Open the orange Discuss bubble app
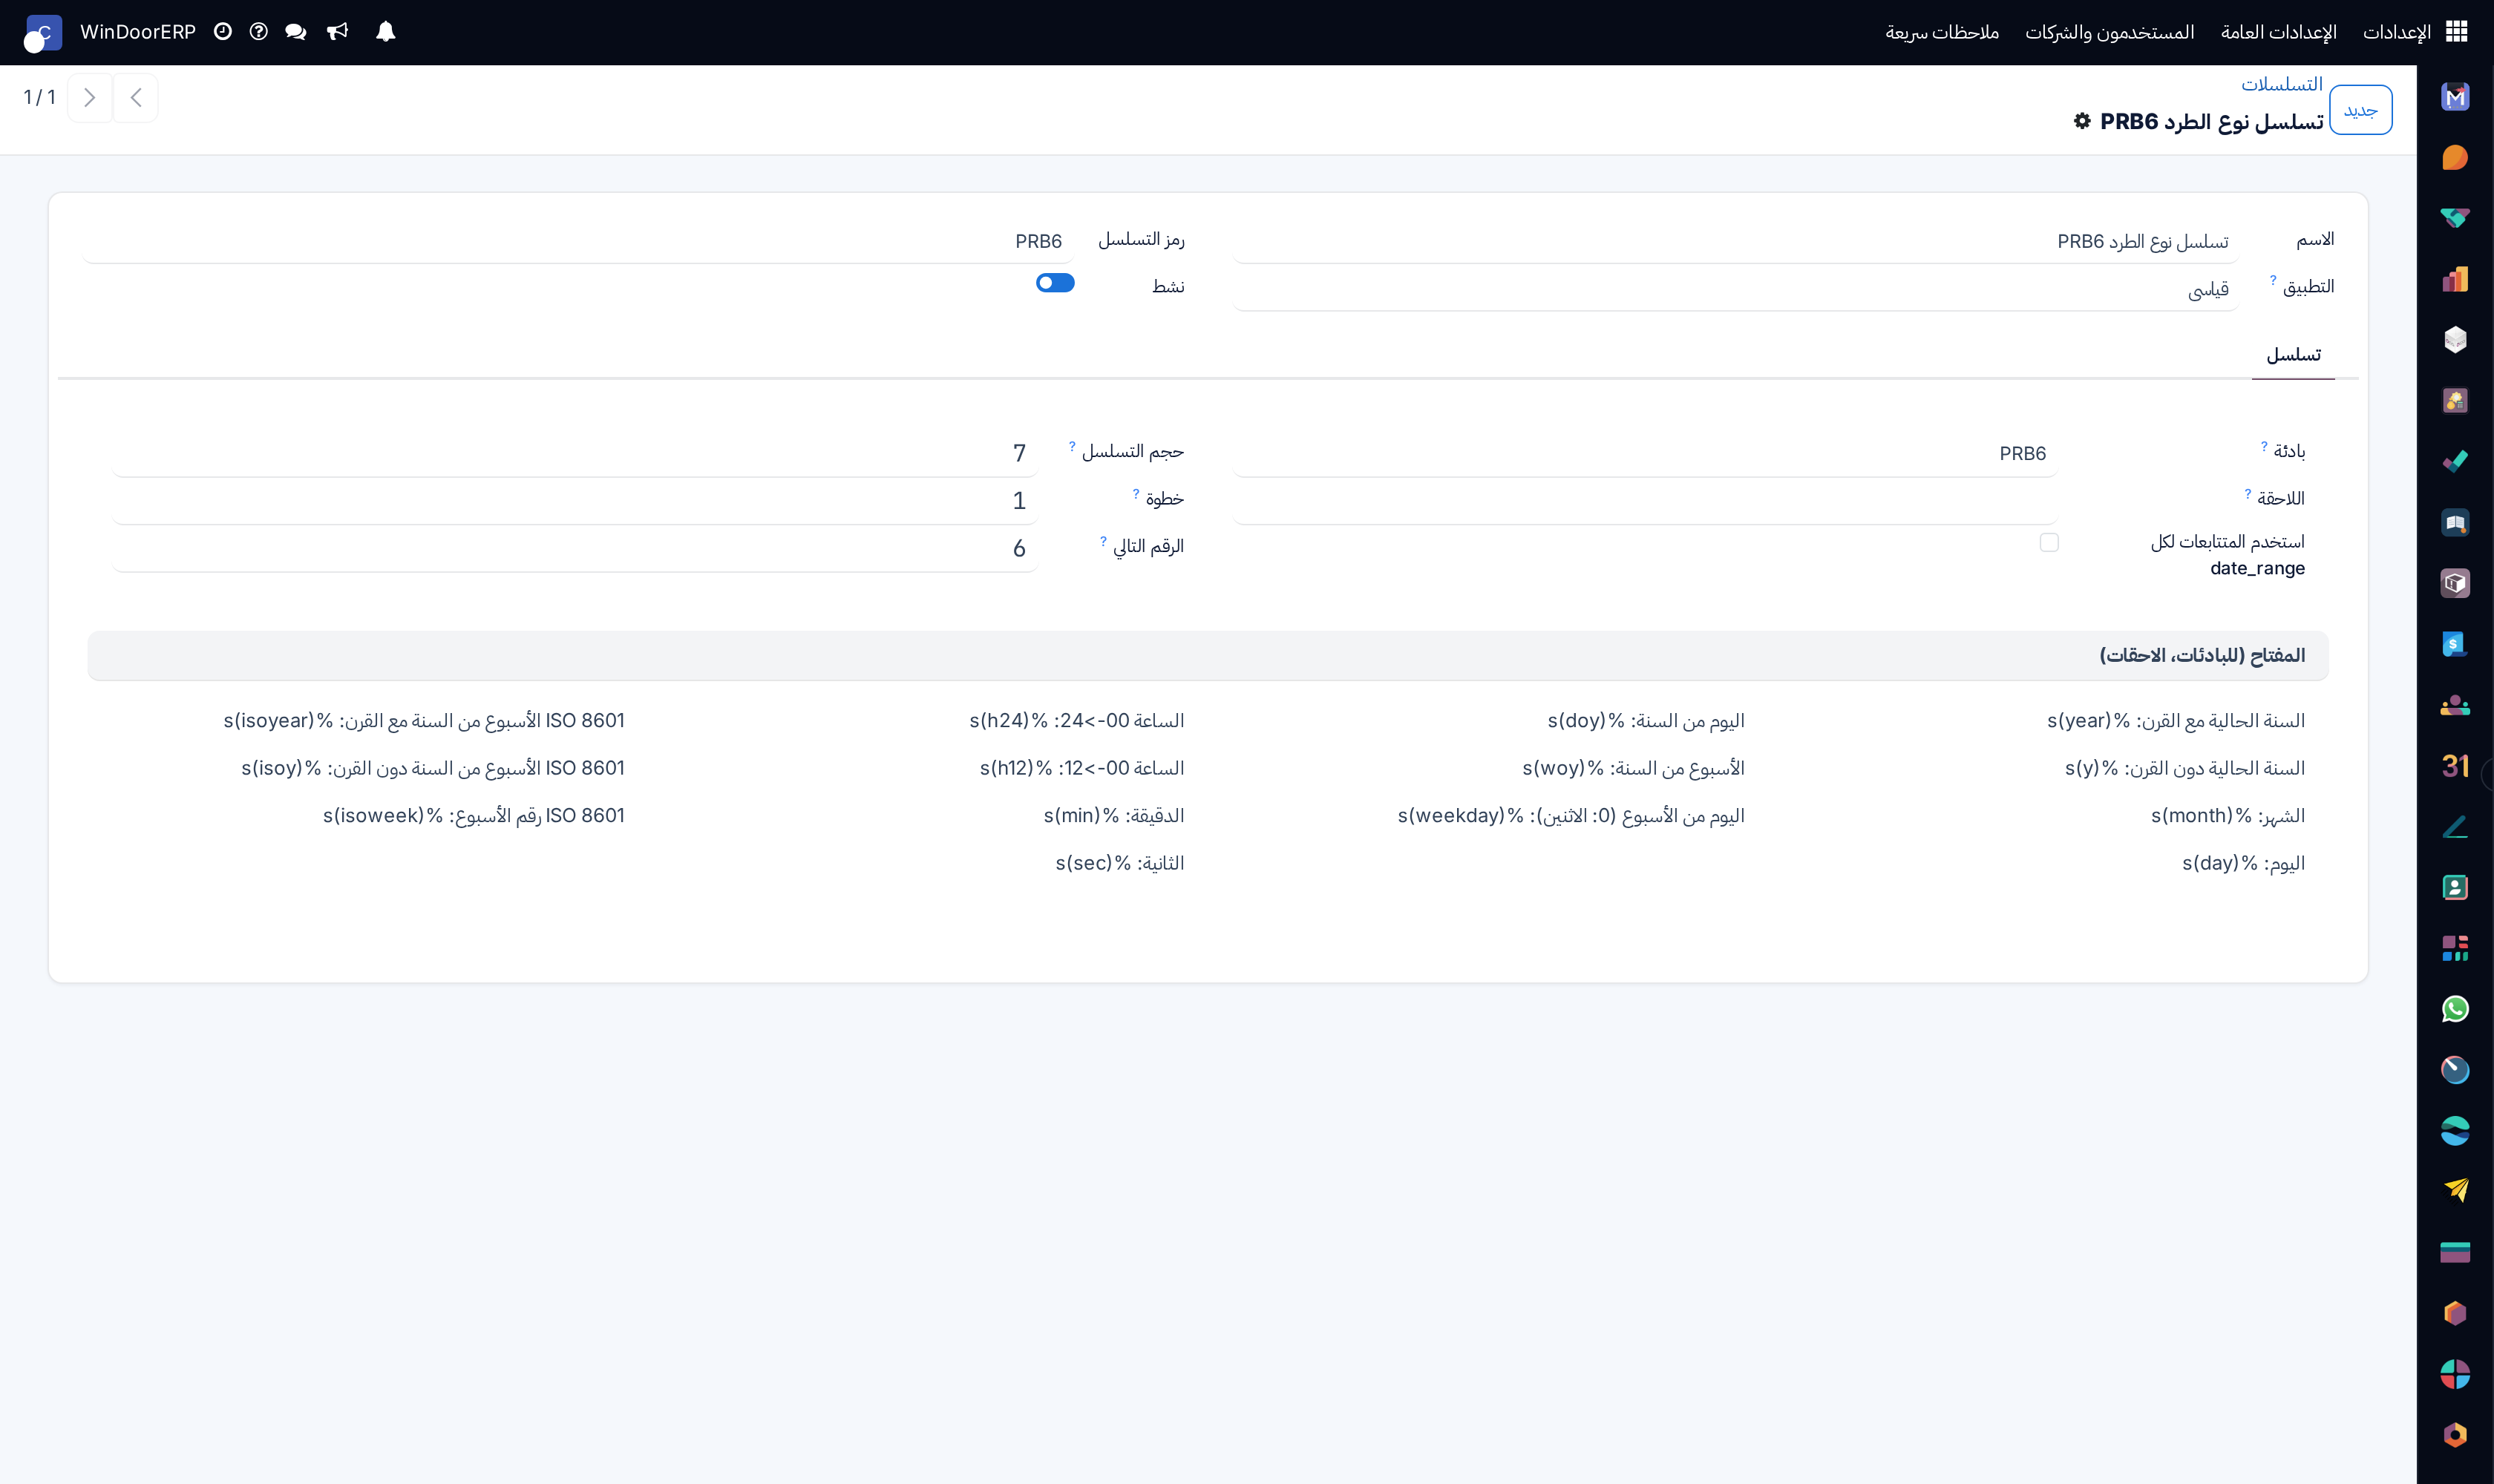 point(2455,158)
